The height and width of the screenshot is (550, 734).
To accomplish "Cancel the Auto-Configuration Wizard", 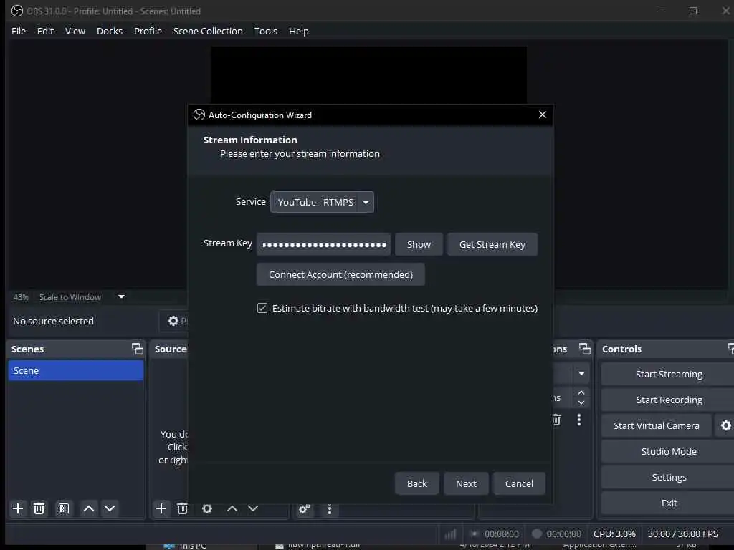I will coord(519,483).
